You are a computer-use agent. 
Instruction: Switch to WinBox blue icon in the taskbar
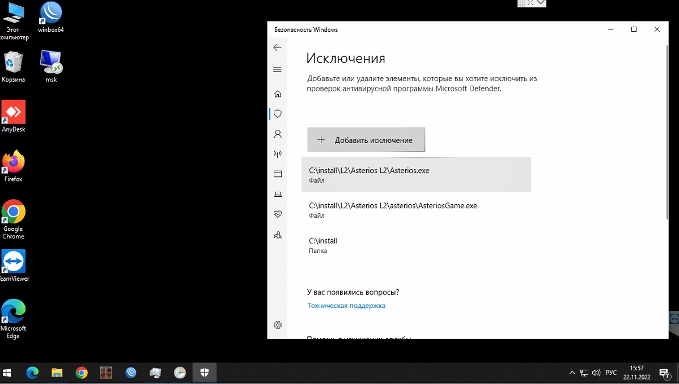[131, 373]
